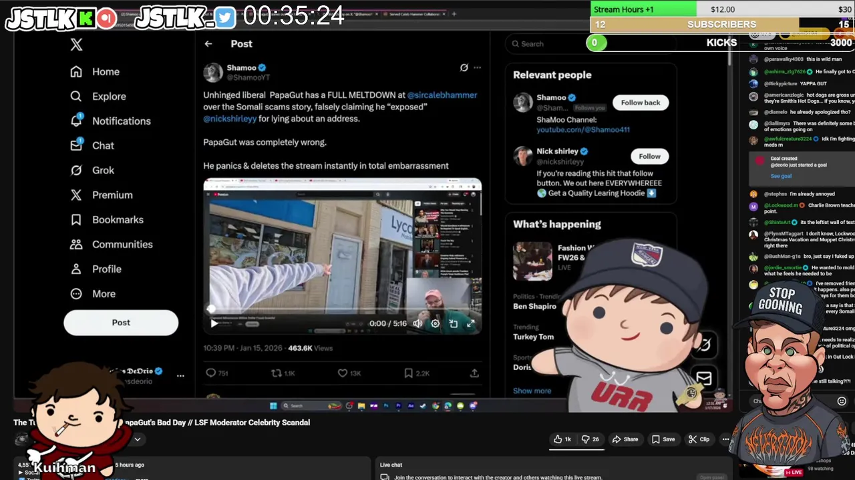The height and width of the screenshot is (480, 855).
Task: Open Chrome from the taskbar
Action: click(436, 406)
